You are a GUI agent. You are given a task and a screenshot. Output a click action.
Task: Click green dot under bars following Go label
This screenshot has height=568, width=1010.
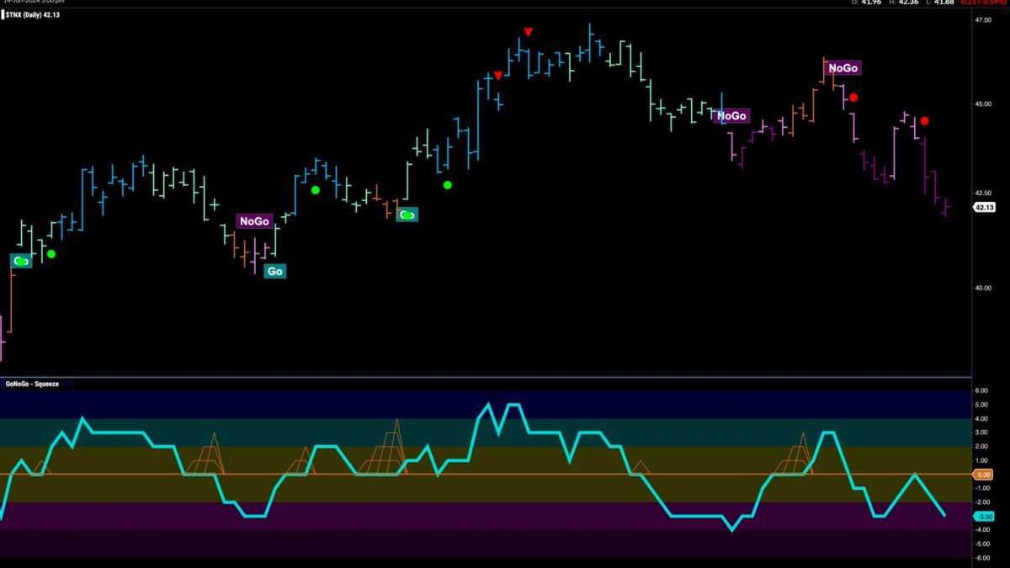316,190
